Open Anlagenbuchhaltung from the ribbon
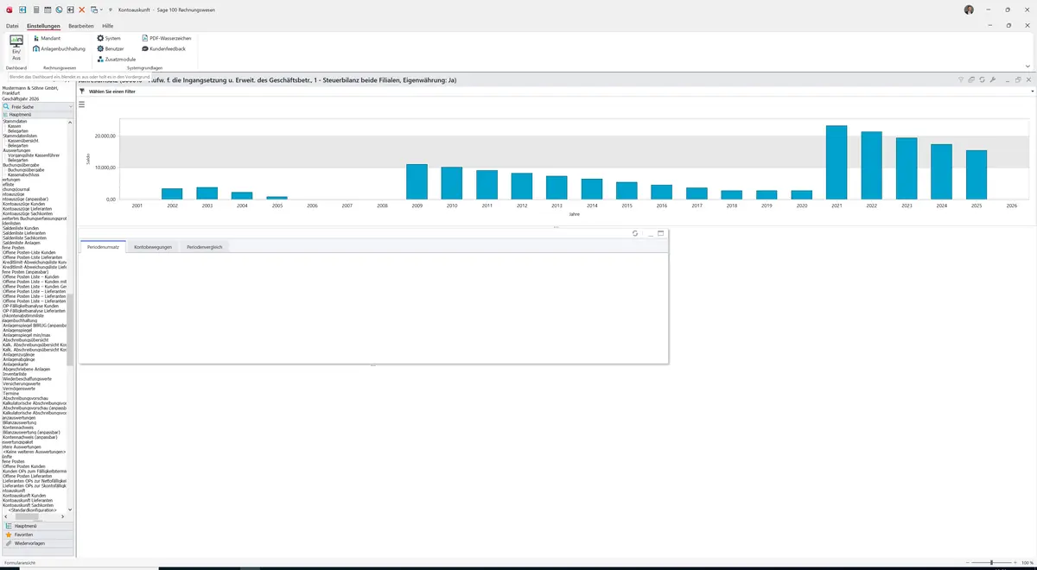The image size is (1037, 570). pyautogui.click(x=59, y=49)
